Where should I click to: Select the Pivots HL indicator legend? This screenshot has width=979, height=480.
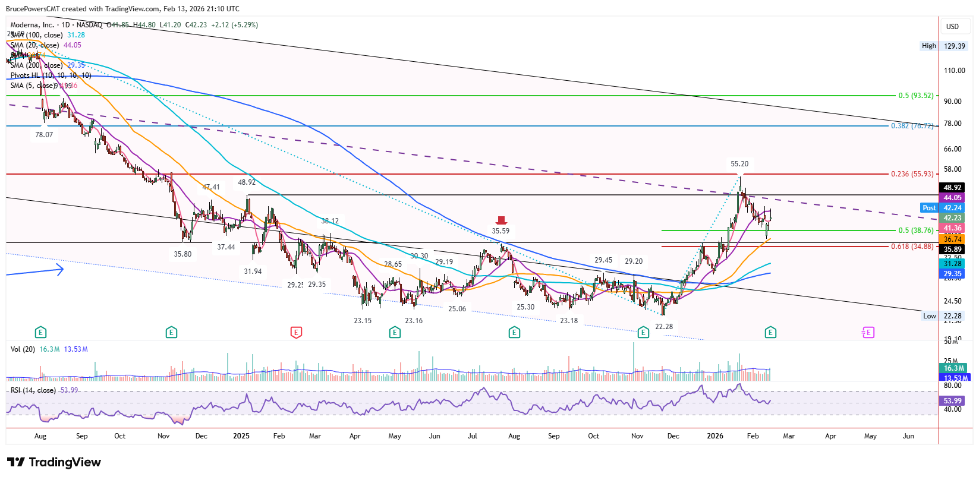pos(51,75)
